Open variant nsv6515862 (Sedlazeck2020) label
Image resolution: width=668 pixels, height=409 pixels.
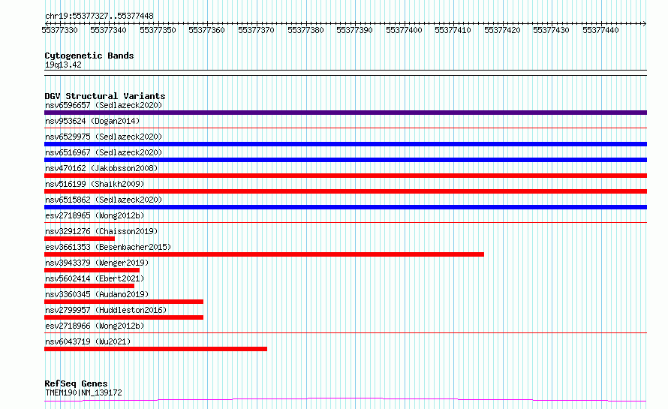pyautogui.click(x=104, y=200)
